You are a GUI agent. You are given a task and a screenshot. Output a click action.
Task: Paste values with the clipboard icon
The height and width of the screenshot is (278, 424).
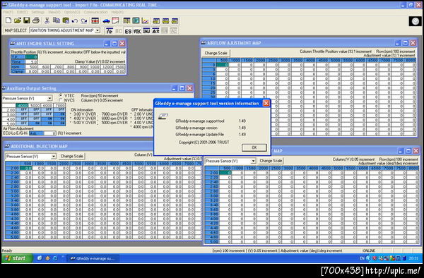(66, 20)
